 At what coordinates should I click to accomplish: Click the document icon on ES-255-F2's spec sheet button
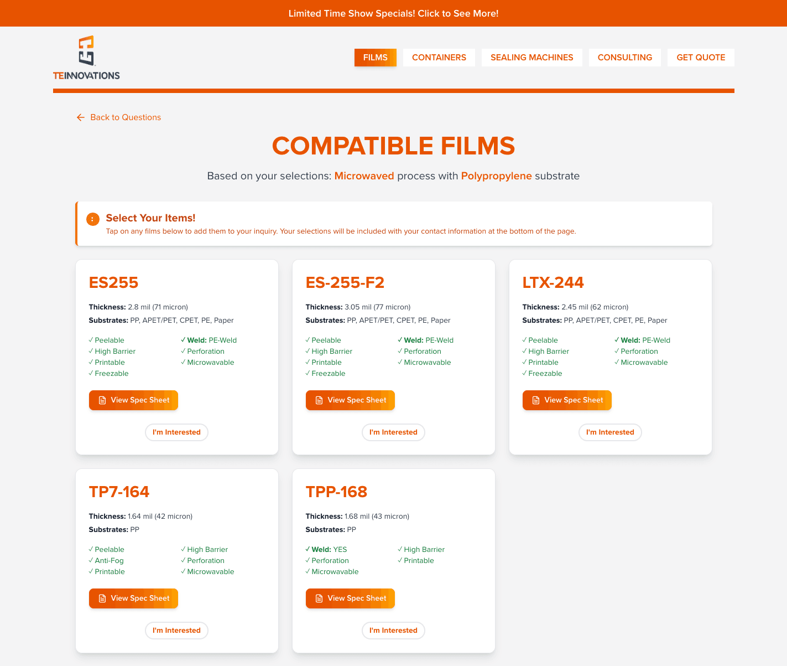[x=319, y=400]
